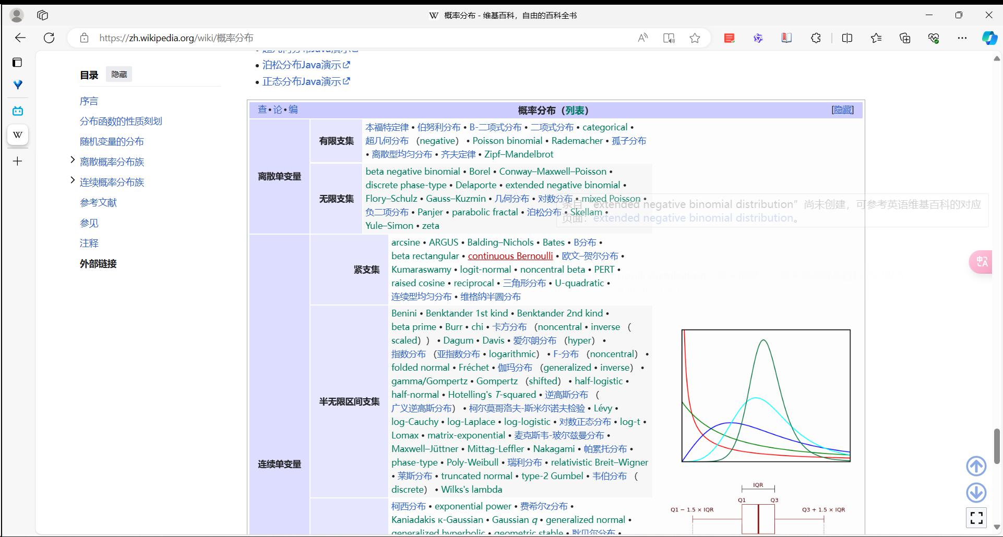Open the 列表 link in navbox title
Screen dimensions: 1003x537
(575, 111)
